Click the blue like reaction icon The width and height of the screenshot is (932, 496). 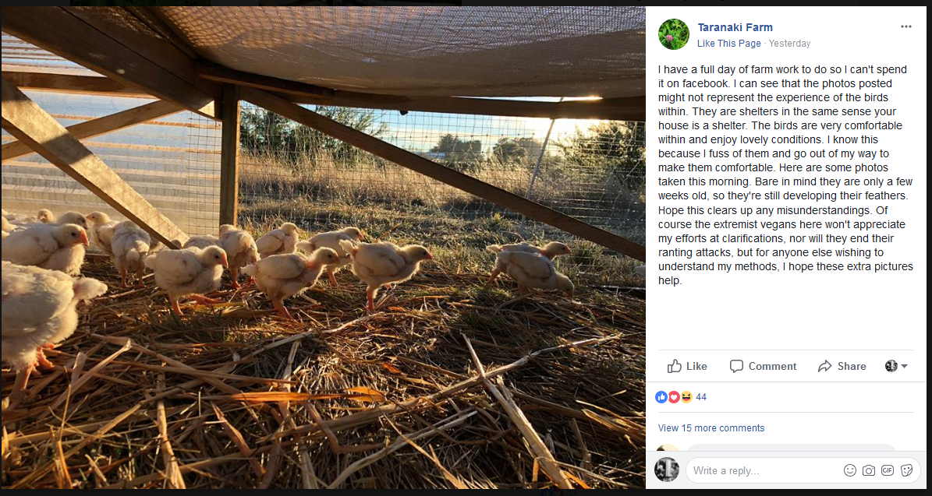662,397
